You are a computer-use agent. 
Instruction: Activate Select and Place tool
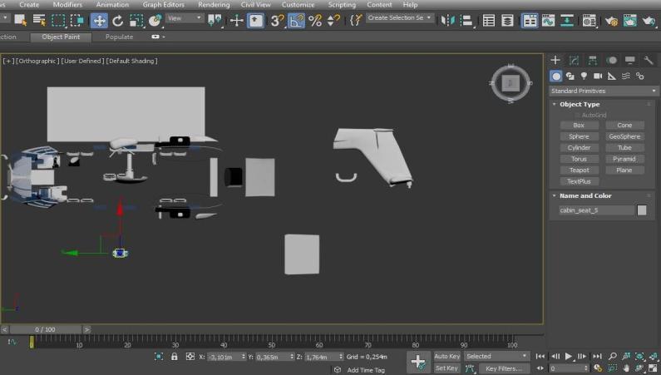click(x=155, y=20)
